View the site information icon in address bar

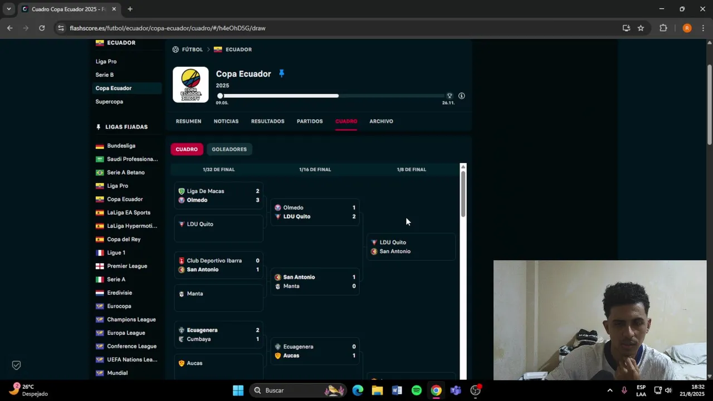[61, 28]
